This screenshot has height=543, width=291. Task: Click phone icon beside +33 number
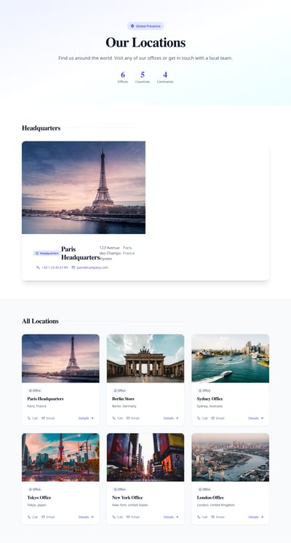click(38, 267)
